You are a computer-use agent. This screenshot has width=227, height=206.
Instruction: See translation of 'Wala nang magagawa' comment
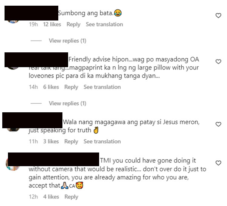(102, 142)
